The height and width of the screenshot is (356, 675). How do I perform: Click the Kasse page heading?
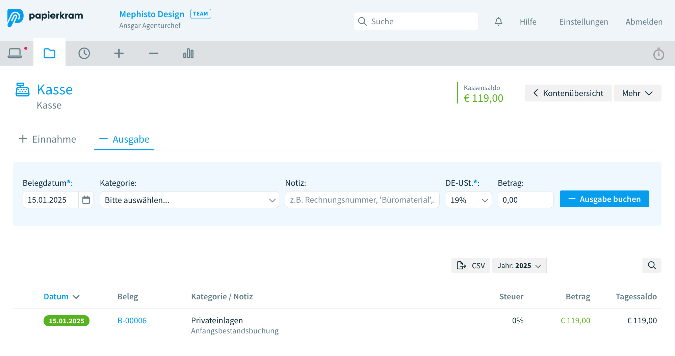(55, 90)
